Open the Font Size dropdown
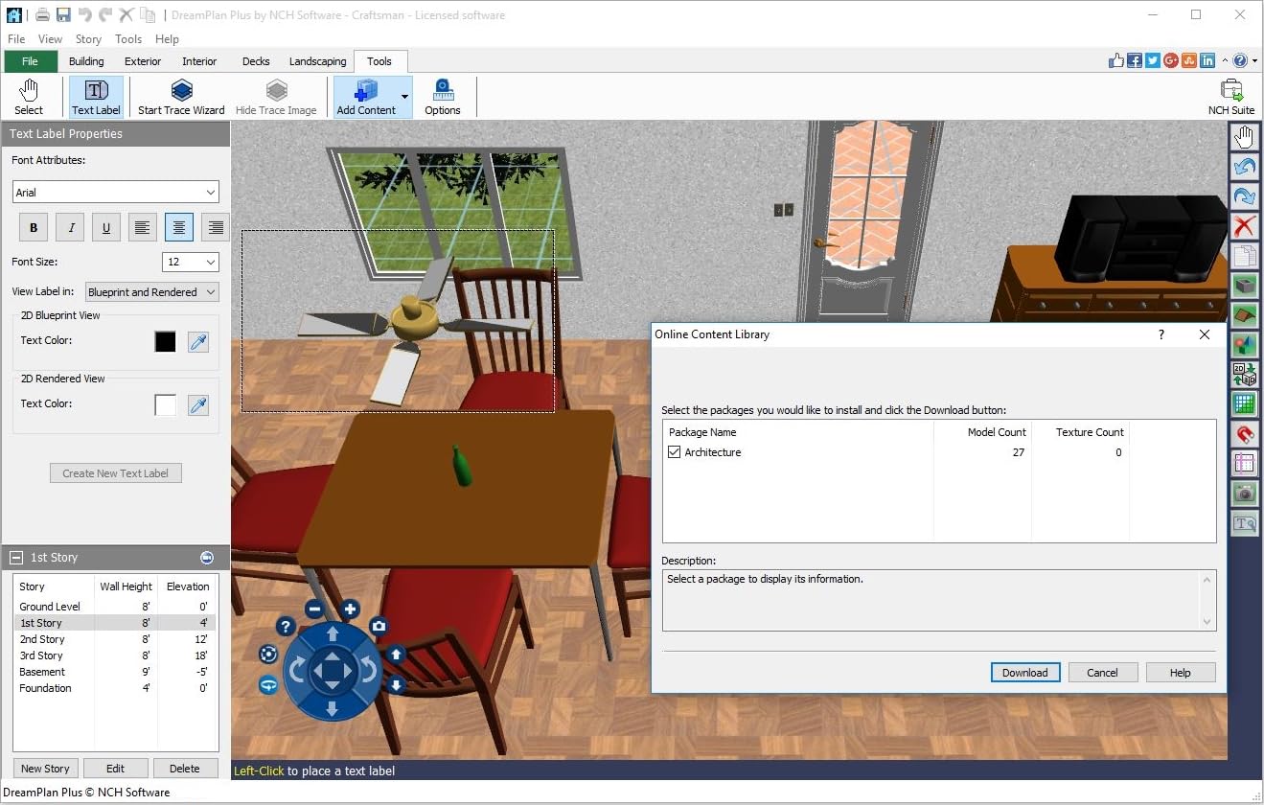Viewport: 1264px width, 805px height. (x=191, y=262)
